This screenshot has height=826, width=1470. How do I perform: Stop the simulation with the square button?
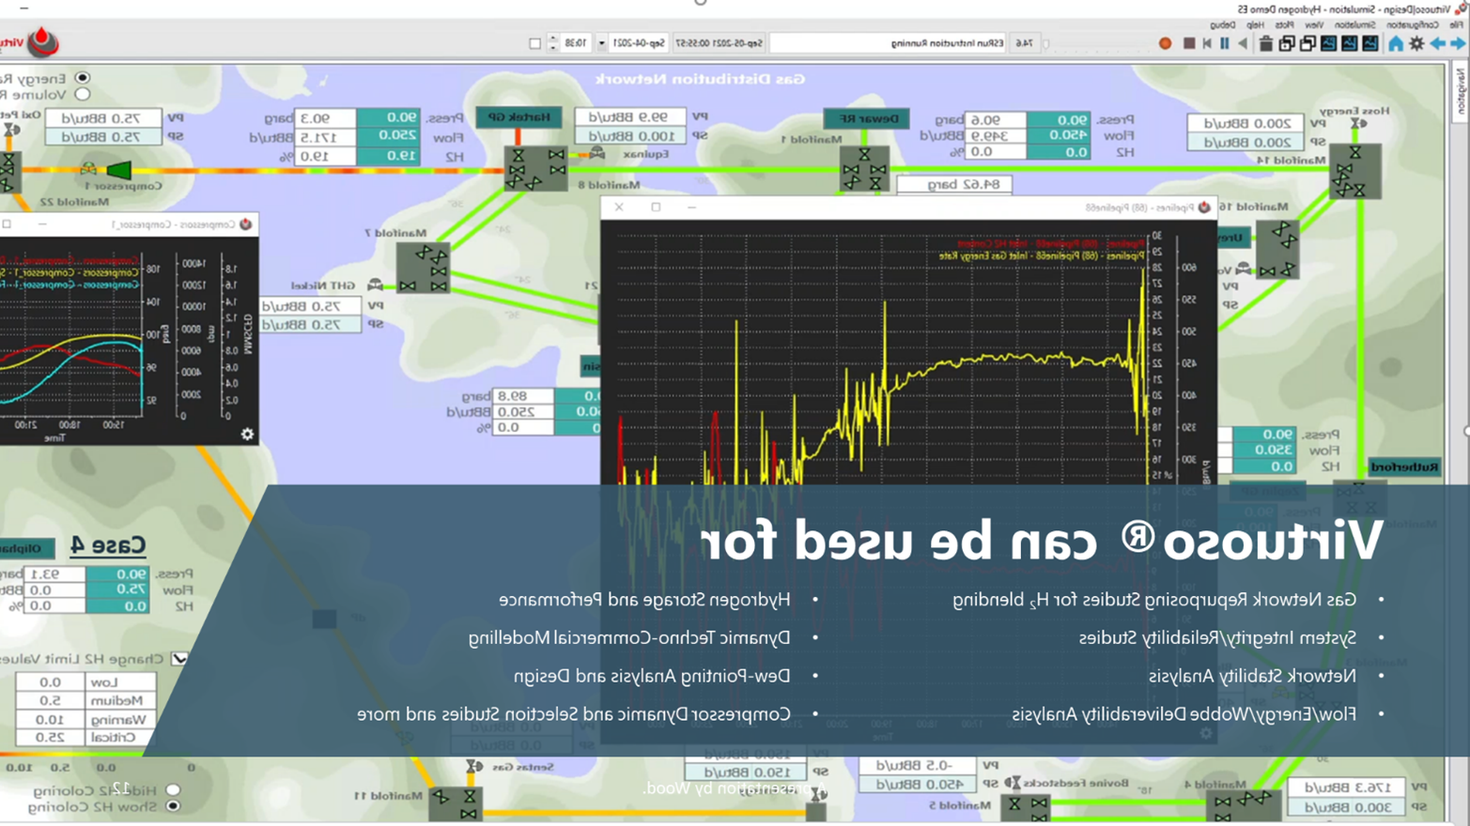click(1189, 43)
